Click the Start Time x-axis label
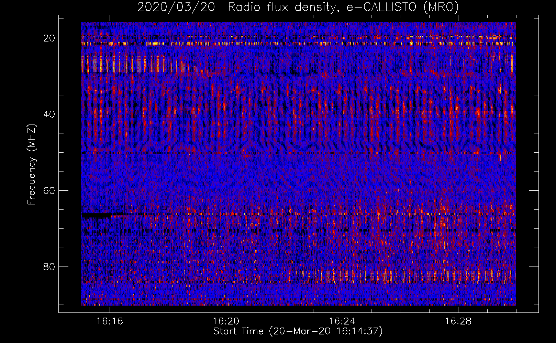This screenshot has height=343, width=556. pos(298,331)
